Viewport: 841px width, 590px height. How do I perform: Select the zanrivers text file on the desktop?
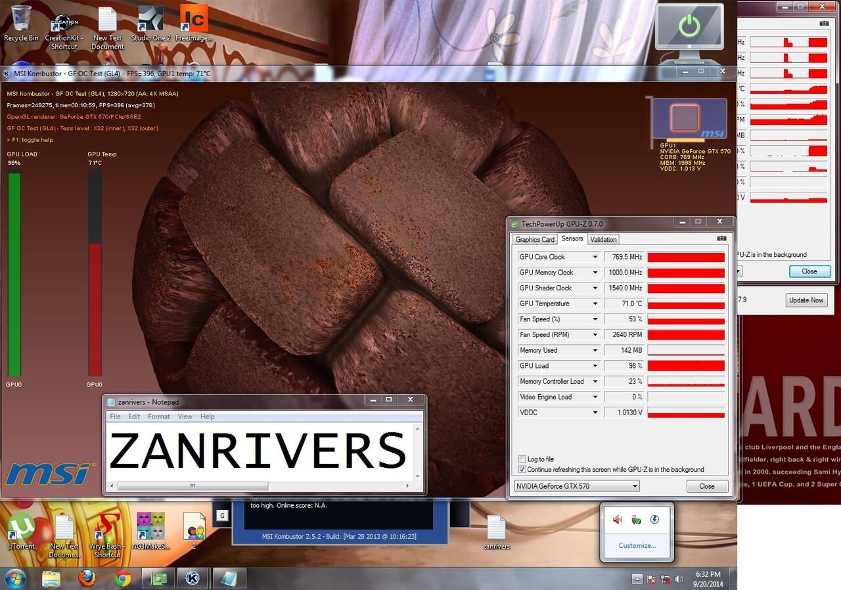pos(496,532)
